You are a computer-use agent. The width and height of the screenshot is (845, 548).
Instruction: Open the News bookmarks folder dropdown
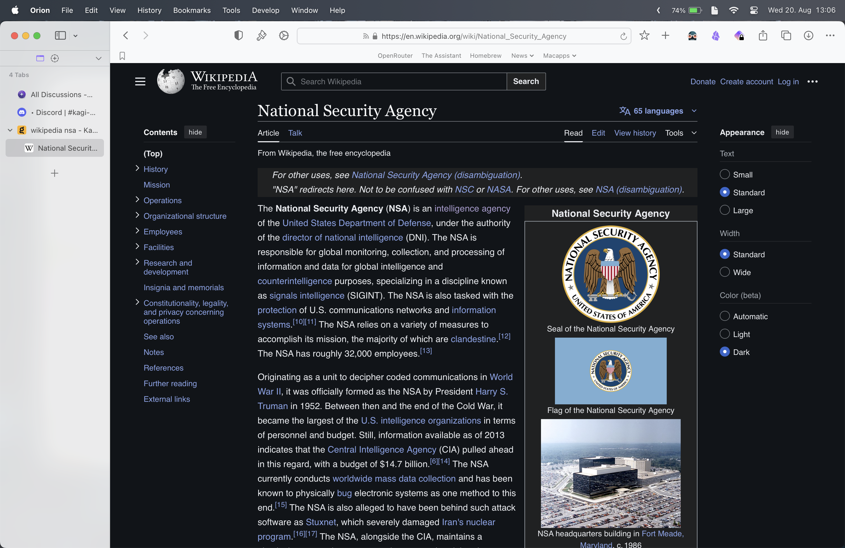pyautogui.click(x=522, y=56)
